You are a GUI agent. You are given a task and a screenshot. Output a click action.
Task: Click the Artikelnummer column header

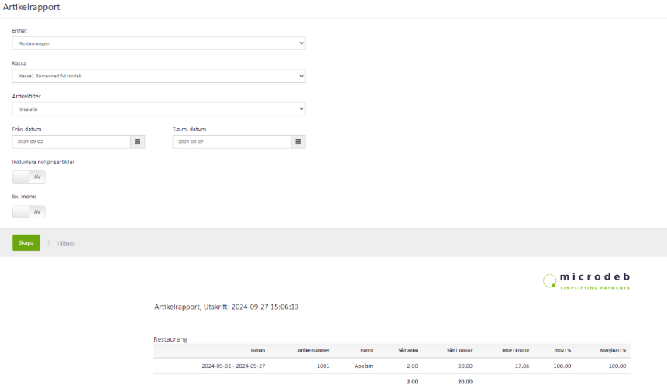click(x=313, y=350)
